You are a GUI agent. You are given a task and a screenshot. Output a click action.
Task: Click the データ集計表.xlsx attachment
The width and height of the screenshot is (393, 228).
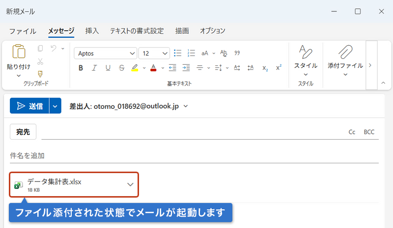[x=74, y=185]
